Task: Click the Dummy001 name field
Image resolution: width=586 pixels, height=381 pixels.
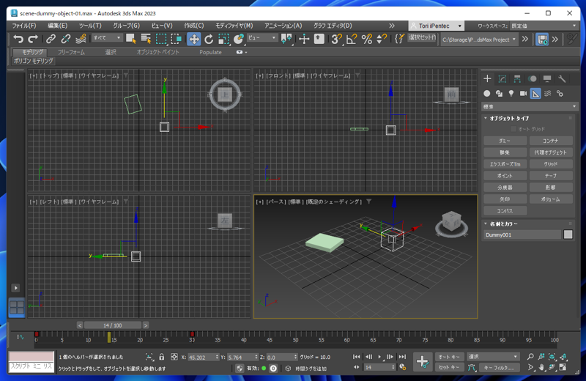Action: click(x=522, y=235)
